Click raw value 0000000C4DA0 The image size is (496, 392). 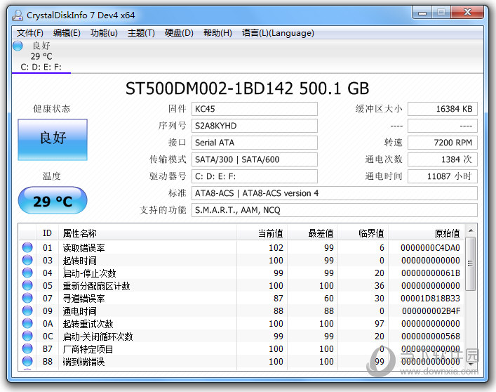pyautogui.click(x=430, y=247)
